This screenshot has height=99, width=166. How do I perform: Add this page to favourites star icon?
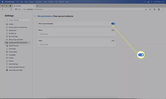(x=146, y=9)
